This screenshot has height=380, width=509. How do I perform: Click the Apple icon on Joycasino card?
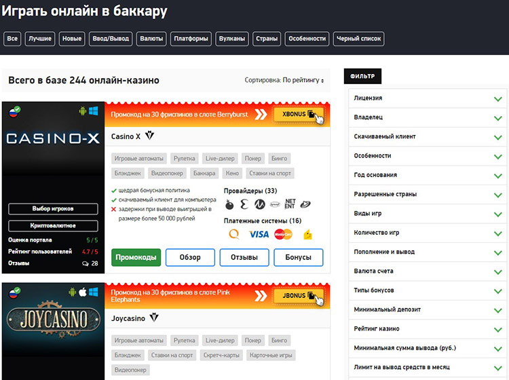[83, 292]
